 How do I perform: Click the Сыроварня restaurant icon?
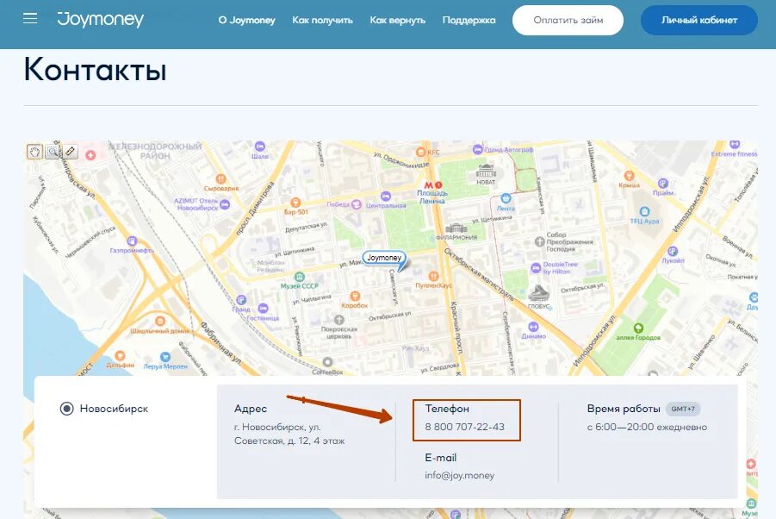coord(220,178)
